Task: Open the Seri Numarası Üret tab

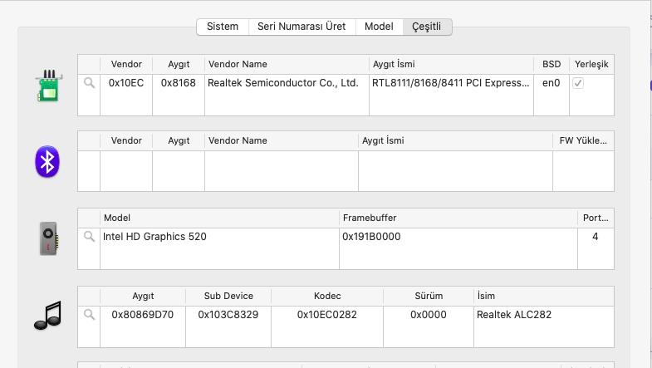Action: tap(302, 27)
